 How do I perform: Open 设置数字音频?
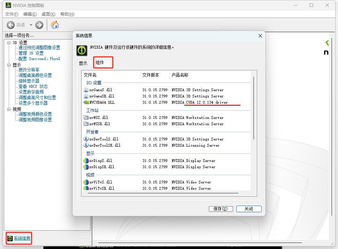(x=31, y=92)
